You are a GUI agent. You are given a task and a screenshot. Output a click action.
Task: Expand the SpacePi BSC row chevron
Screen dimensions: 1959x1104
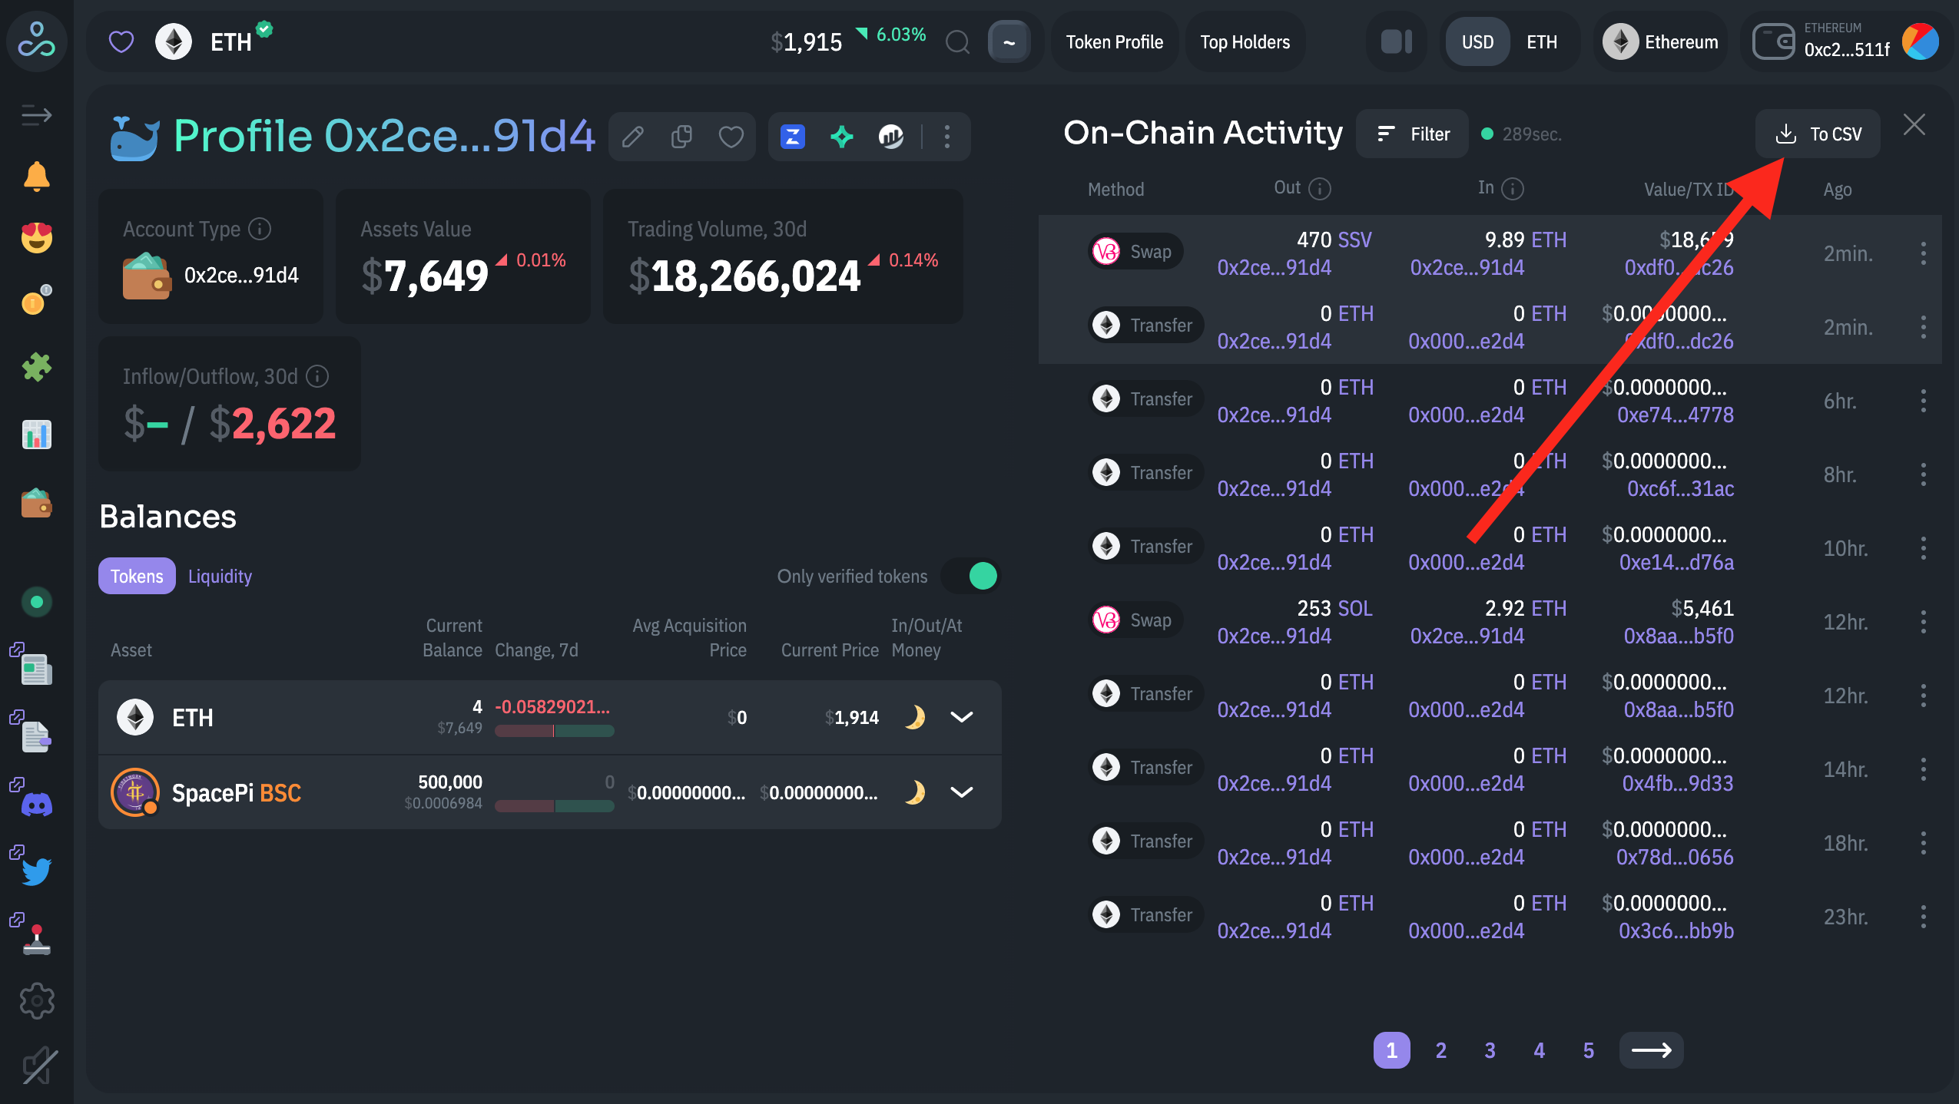[961, 792]
